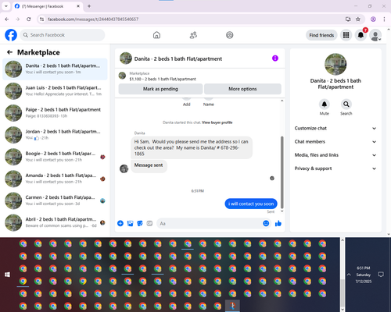
Task: Open View buyer profile link
Action: click(x=217, y=122)
